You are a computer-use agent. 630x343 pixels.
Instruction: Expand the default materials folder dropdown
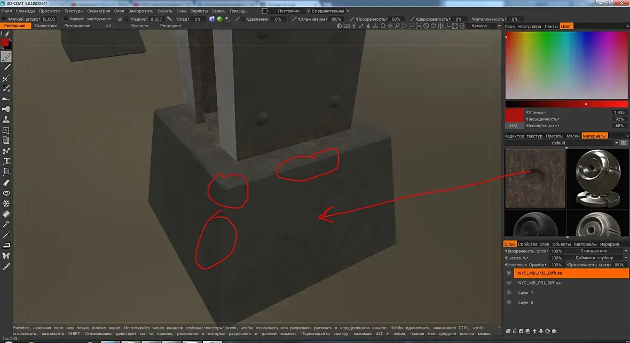pos(616,143)
